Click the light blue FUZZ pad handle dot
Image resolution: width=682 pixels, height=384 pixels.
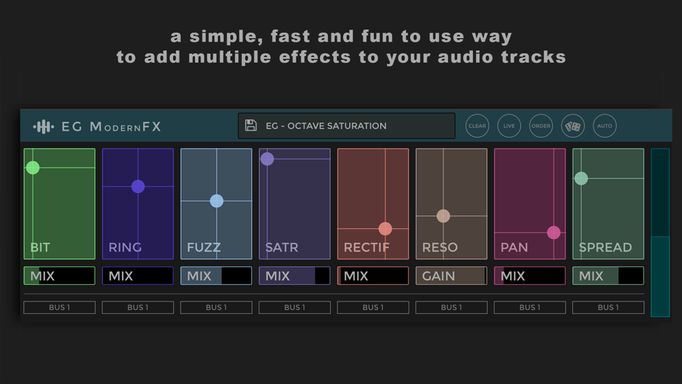pos(217,201)
